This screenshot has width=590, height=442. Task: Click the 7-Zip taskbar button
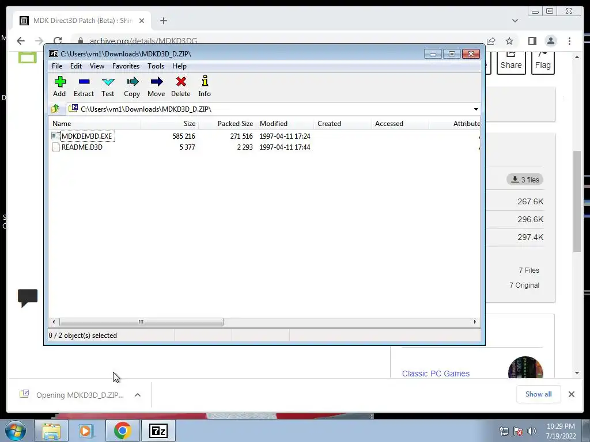coord(158,430)
